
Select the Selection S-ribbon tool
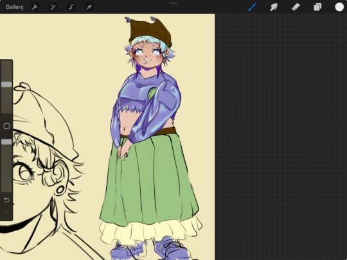[x=71, y=7]
